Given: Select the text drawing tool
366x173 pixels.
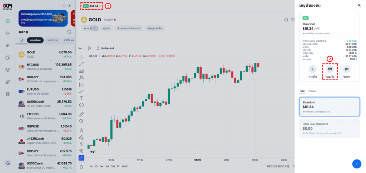Looking at the screenshot, I should click(x=81, y=98).
